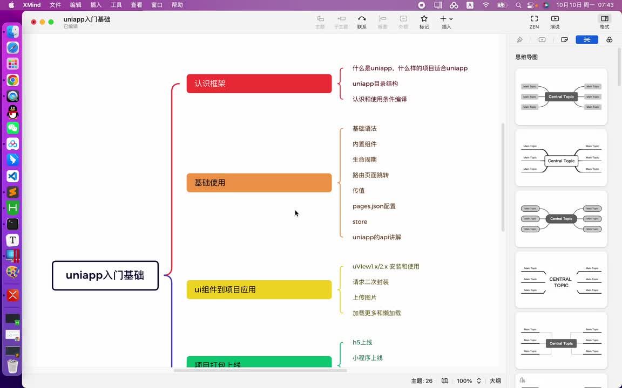
Task: Open the style brush tab in the format panel
Action: pos(519,39)
